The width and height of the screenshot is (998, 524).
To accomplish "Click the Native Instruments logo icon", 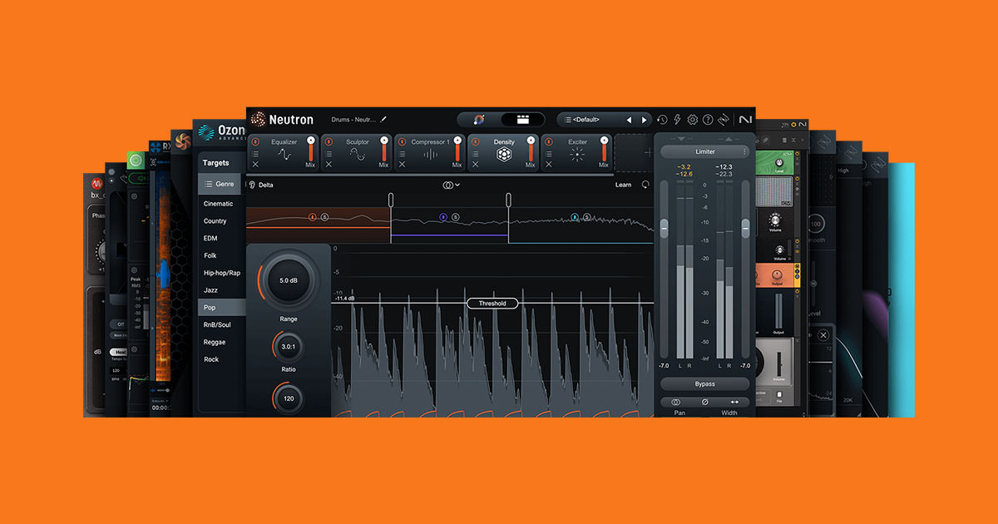I will point(744,120).
